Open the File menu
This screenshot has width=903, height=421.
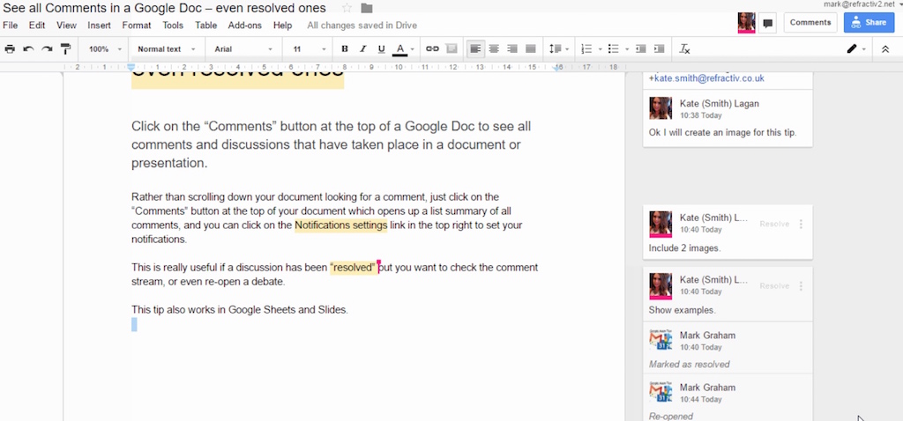click(x=10, y=26)
